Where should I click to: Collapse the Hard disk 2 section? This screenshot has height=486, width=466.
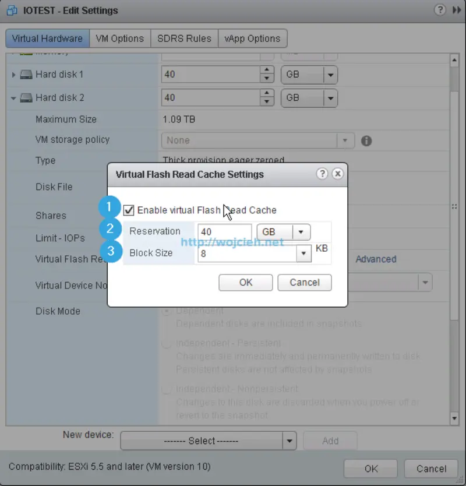pyautogui.click(x=13, y=98)
